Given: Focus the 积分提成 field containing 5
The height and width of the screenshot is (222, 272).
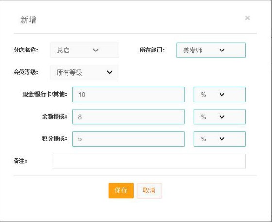Looking at the screenshot, I should click(x=128, y=139).
